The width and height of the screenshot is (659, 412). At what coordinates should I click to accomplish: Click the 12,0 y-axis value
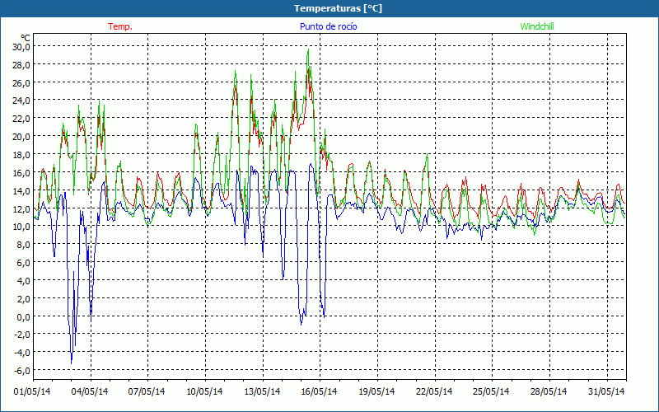click(x=21, y=209)
